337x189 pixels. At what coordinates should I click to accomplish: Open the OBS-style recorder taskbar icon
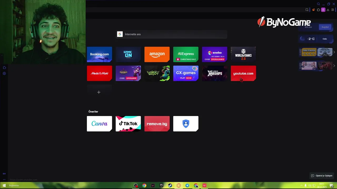pyautogui.click(x=136, y=186)
